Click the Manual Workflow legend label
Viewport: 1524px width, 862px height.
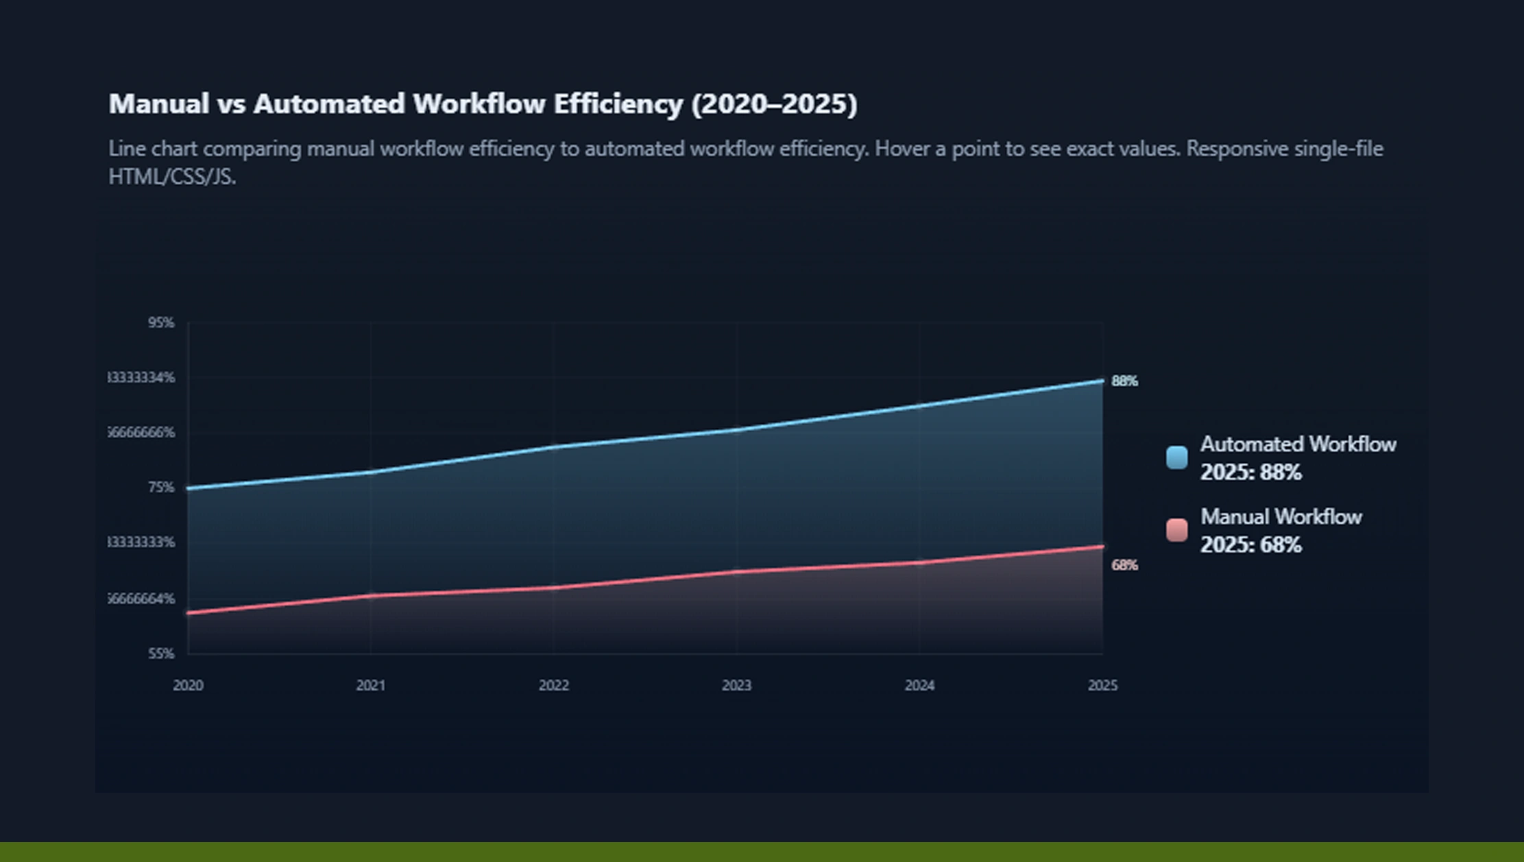(1281, 517)
